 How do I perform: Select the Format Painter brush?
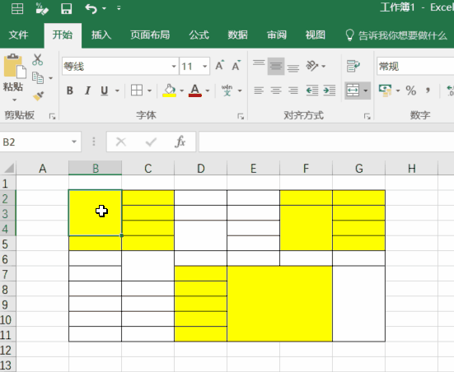(38, 96)
